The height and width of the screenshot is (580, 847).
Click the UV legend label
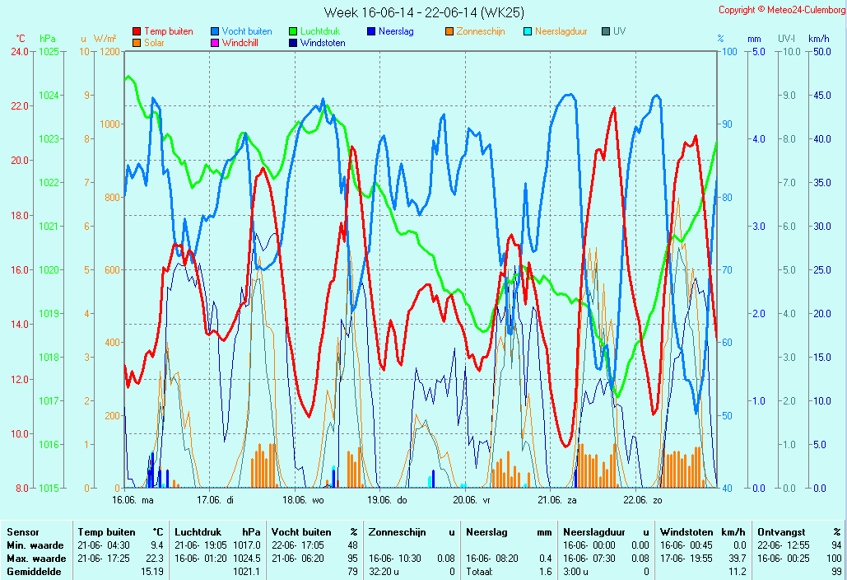coord(619,32)
